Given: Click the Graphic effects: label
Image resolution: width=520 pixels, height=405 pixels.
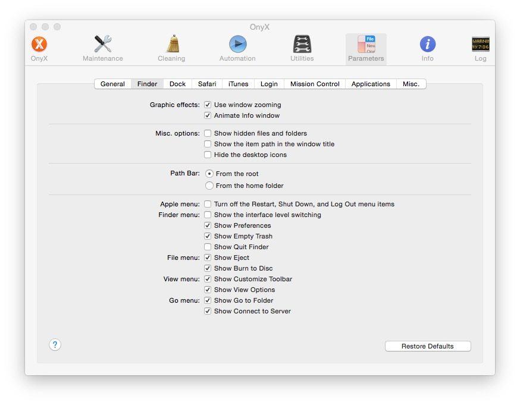Looking at the screenshot, I should tap(175, 105).
